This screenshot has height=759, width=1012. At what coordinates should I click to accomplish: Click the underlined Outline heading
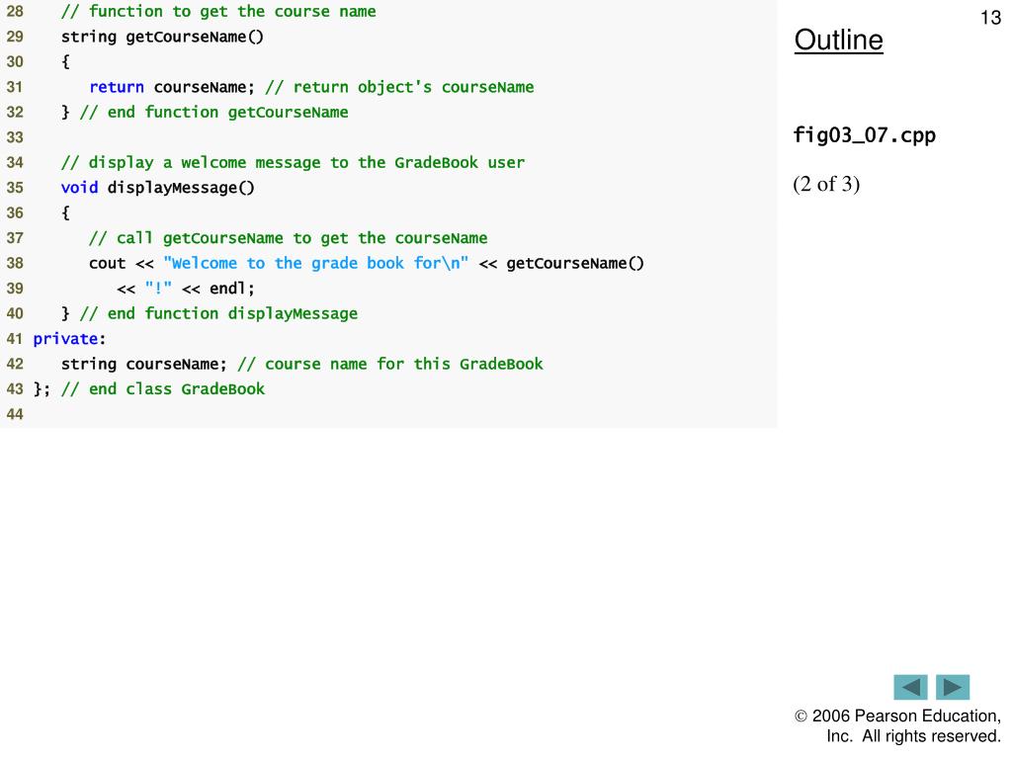pyautogui.click(x=838, y=40)
